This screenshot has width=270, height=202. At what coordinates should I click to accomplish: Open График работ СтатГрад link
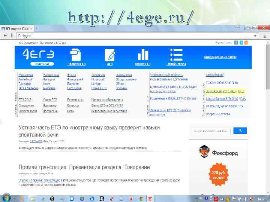[x=222, y=82]
